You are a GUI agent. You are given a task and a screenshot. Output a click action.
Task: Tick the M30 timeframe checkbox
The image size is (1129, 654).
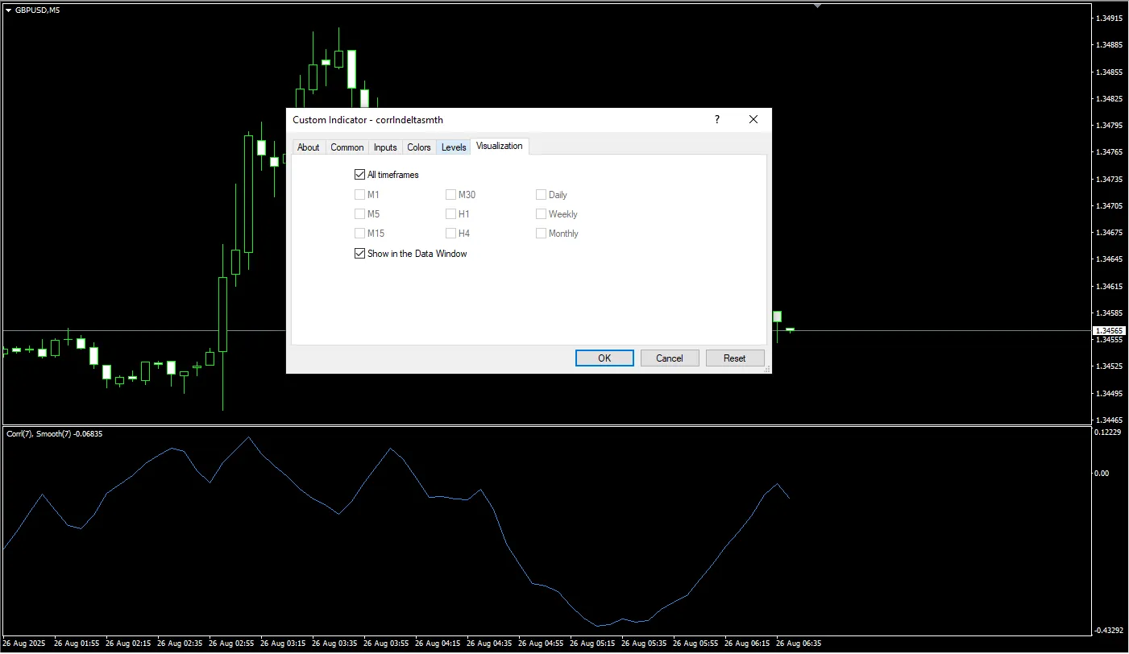click(x=450, y=195)
